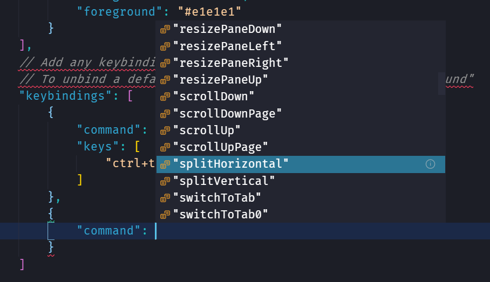
Task: Click the enum icon beside resizePaneLeft
Action: [x=166, y=46]
